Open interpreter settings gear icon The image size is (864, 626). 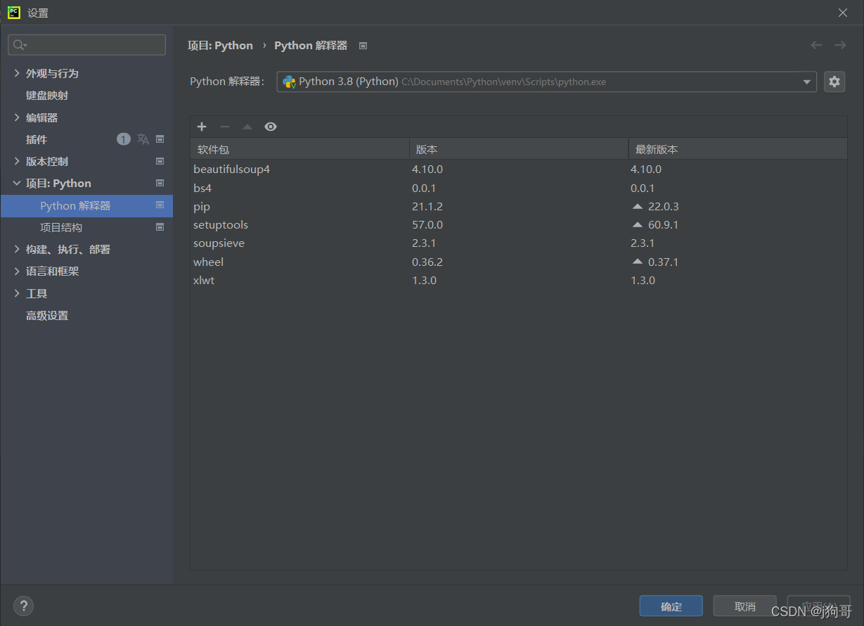tap(834, 82)
